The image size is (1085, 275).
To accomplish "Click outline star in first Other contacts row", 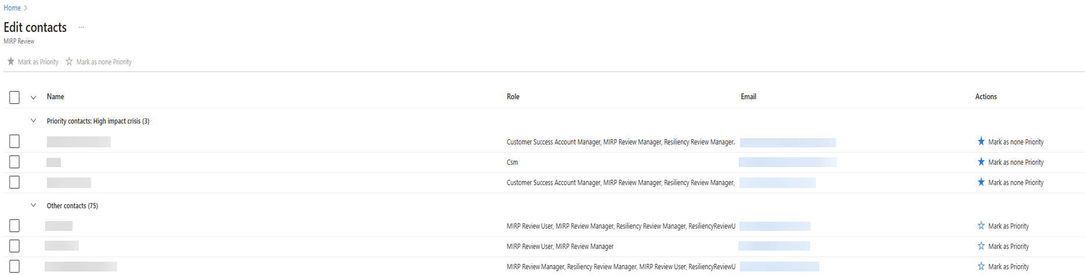I will click(981, 226).
